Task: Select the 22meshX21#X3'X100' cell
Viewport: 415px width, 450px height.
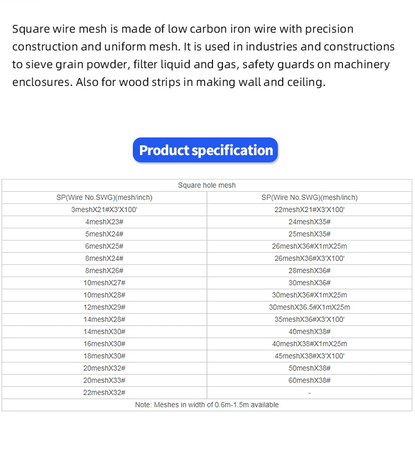Action: pos(309,209)
